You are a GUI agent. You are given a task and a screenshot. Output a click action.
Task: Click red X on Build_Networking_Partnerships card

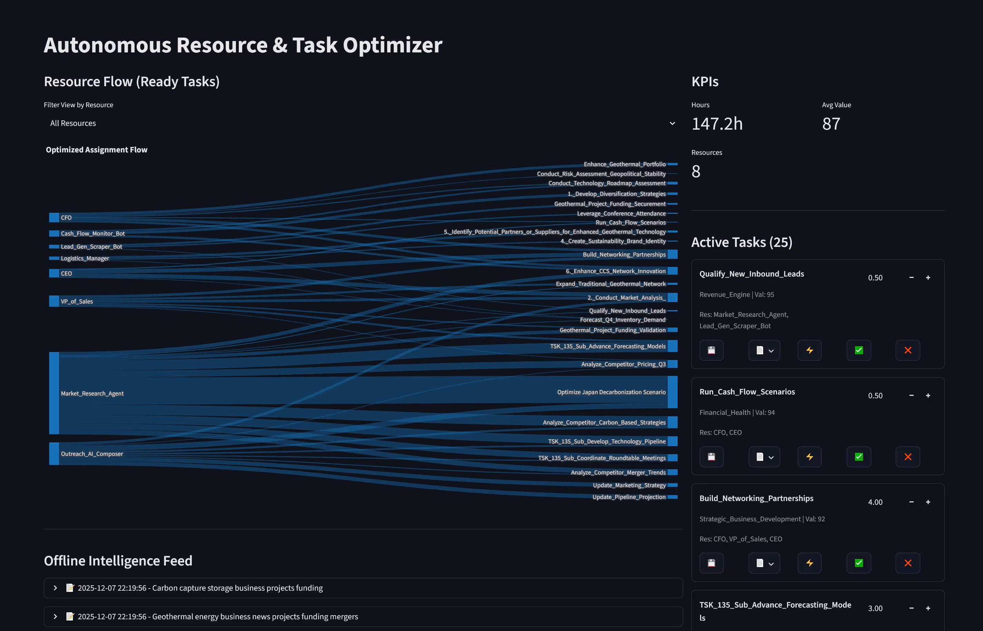point(907,563)
